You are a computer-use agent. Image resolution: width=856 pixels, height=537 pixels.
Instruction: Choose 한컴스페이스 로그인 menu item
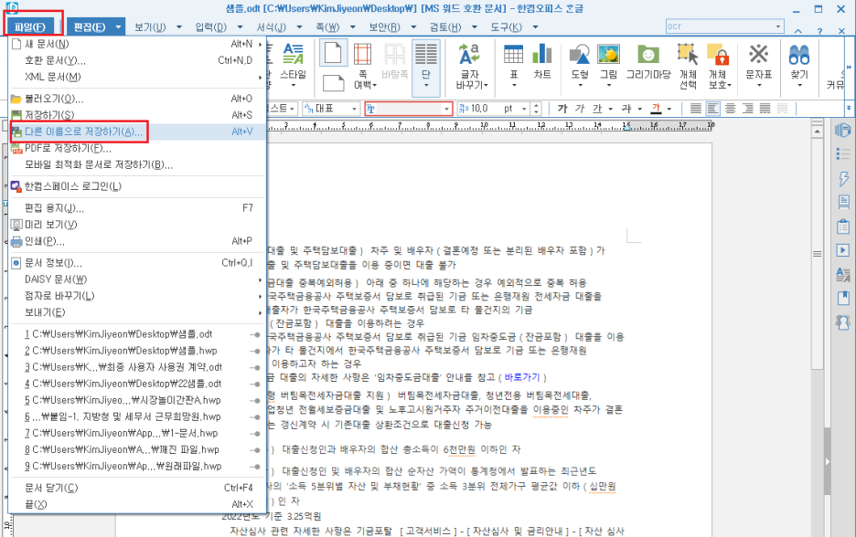[136, 186]
